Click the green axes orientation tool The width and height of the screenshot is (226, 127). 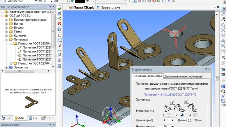[59, 51]
